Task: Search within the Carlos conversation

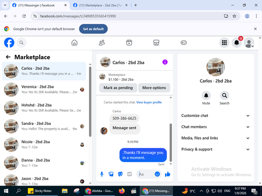Action: (x=224, y=96)
